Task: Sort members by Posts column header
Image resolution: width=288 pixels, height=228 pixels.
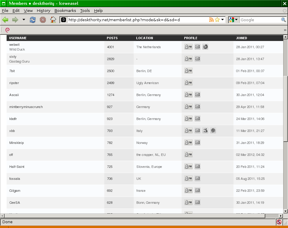Action: point(112,38)
